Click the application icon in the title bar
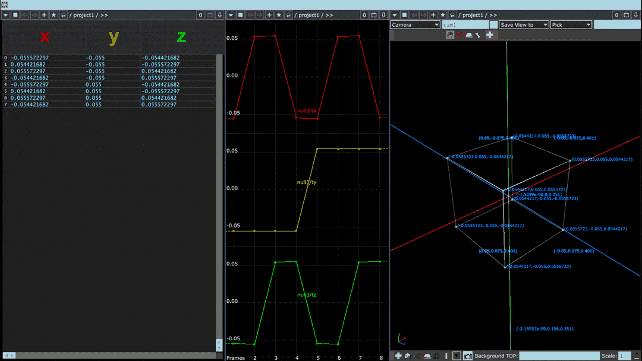This screenshot has height=361, width=642. tap(4, 5)
